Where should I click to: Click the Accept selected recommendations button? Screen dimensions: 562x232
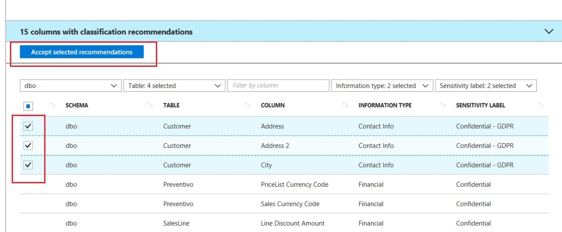click(x=81, y=52)
